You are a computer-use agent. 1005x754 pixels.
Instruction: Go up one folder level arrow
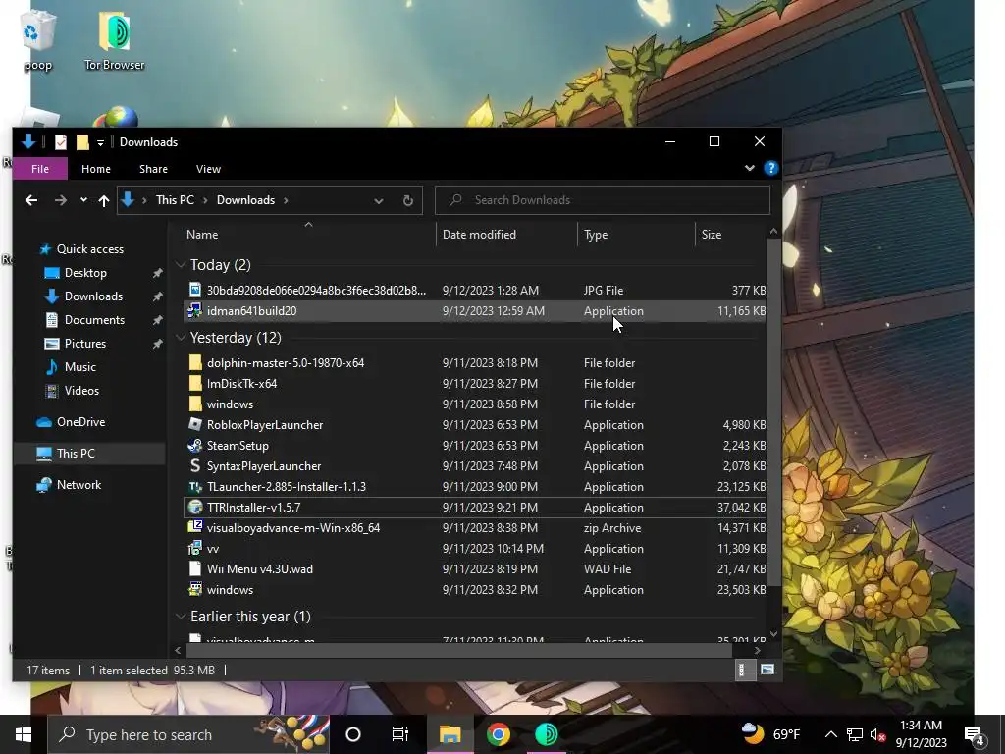(x=104, y=200)
